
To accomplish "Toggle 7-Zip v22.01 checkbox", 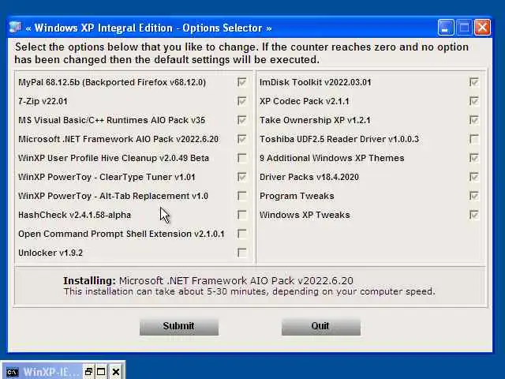I will 242,101.
